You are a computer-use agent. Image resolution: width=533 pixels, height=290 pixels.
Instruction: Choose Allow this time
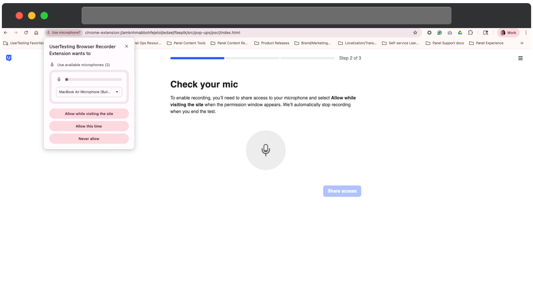[89, 126]
